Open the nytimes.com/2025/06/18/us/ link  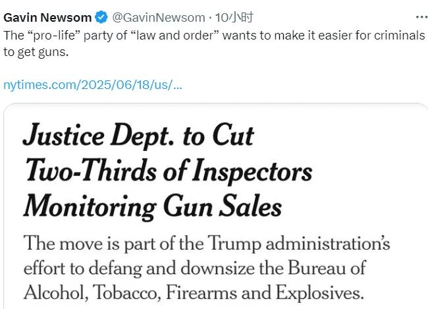(93, 85)
